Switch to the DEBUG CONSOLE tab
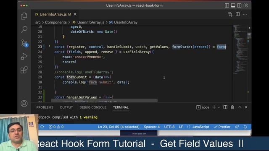The image size is (269, 151). 93,107
